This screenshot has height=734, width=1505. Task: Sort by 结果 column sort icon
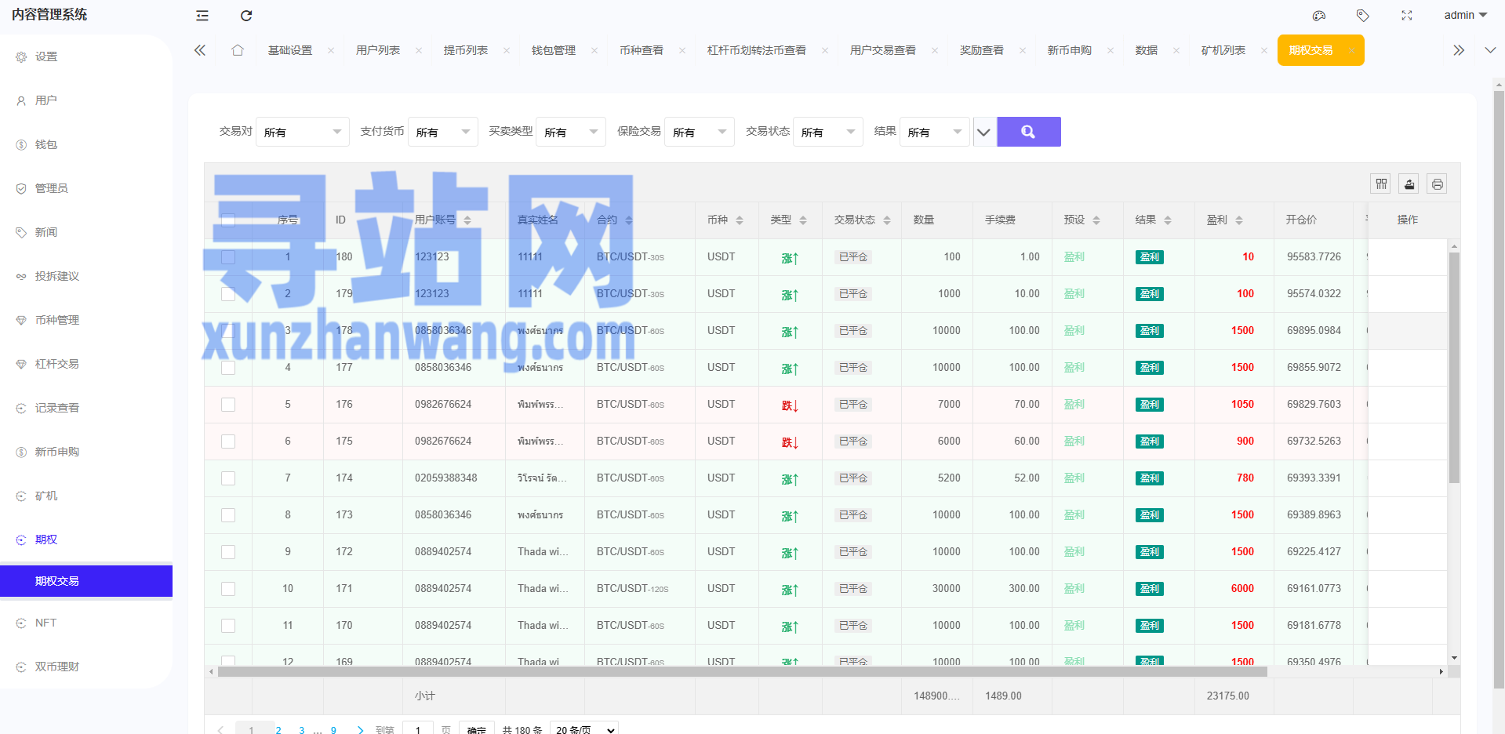point(1168,220)
